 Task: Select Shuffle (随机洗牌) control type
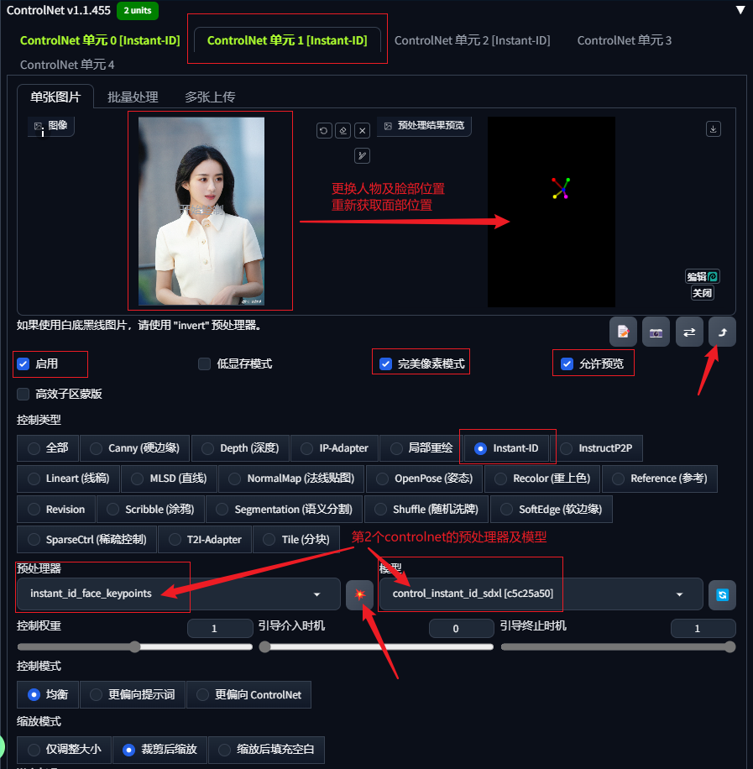(x=426, y=510)
